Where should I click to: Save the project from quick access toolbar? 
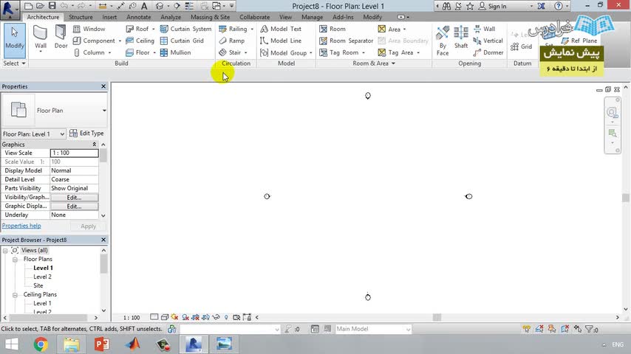[x=52, y=6]
